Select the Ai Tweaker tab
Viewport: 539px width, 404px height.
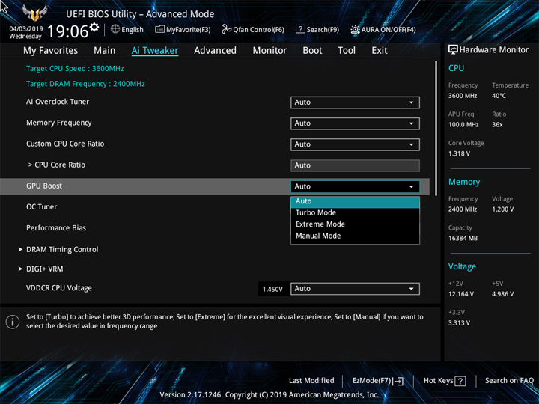155,51
